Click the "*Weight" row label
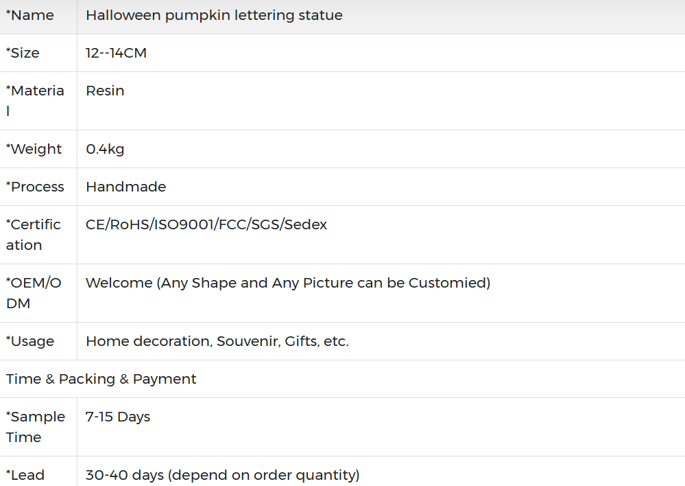The width and height of the screenshot is (685, 486). 34,149
